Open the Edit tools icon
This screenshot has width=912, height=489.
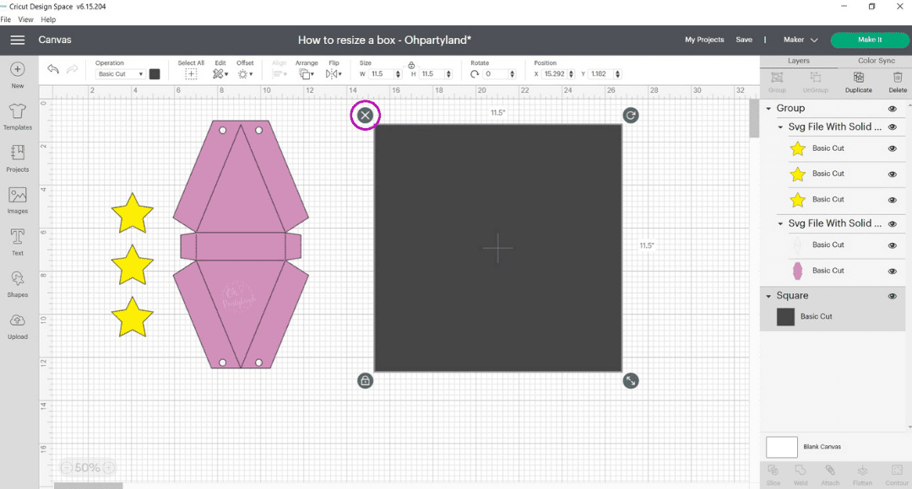coord(220,73)
